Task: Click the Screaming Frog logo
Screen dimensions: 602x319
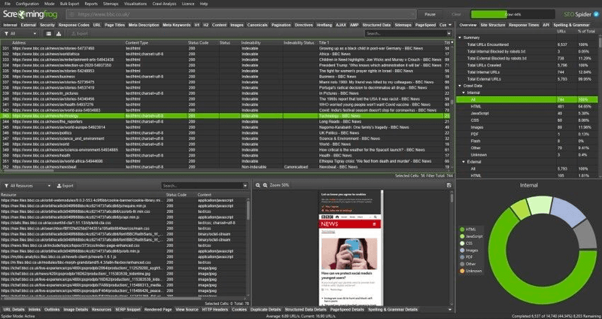Action: [x=30, y=14]
